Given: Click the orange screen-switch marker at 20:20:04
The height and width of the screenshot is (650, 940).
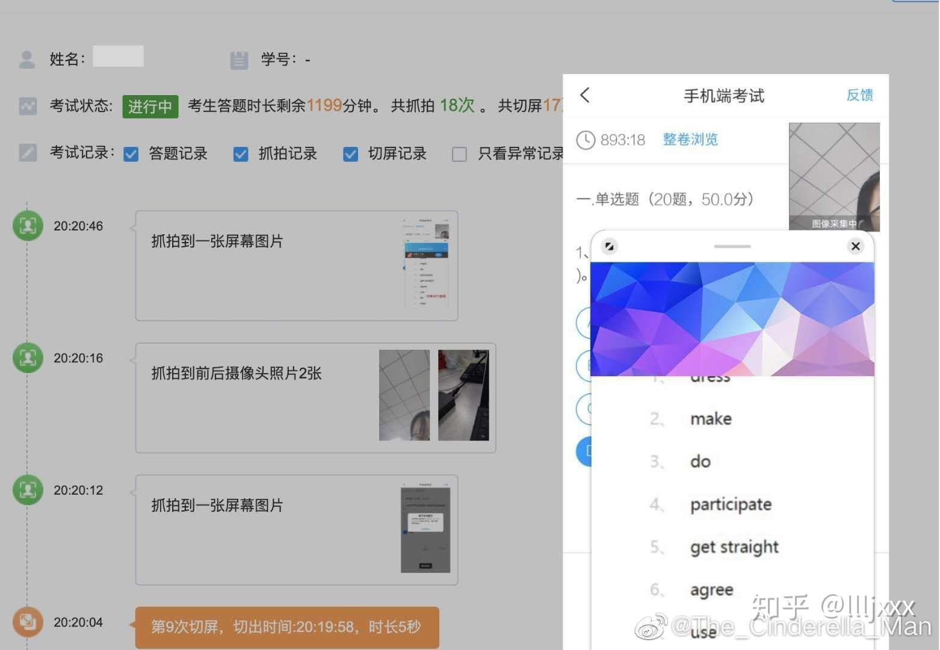Looking at the screenshot, I should click(x=28, y=622).
